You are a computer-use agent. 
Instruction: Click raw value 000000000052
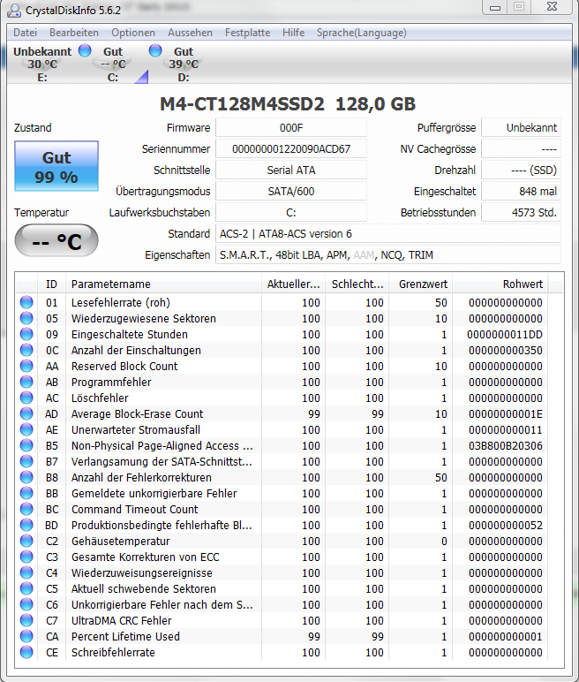506,526
